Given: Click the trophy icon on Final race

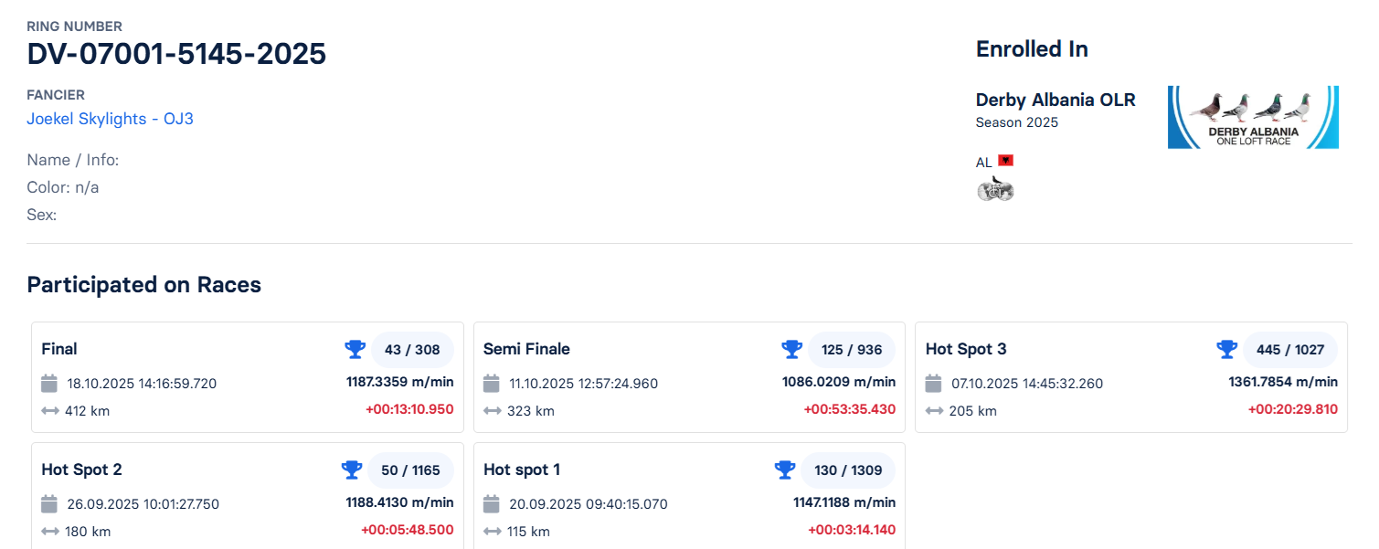Looking at the screenshot, I should [x=355, y=349].
